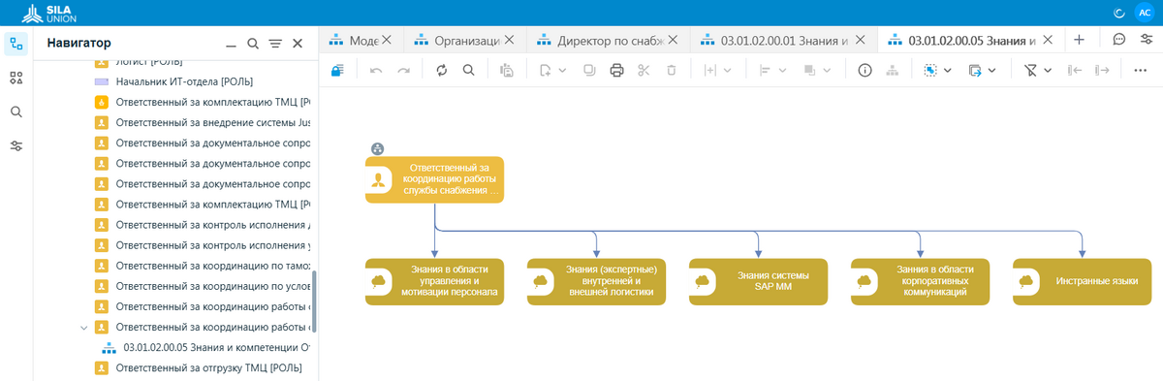This screenshot has width=1163, height=381.
Task: Open the three-dots more options menu
Action: [1140, 70]
